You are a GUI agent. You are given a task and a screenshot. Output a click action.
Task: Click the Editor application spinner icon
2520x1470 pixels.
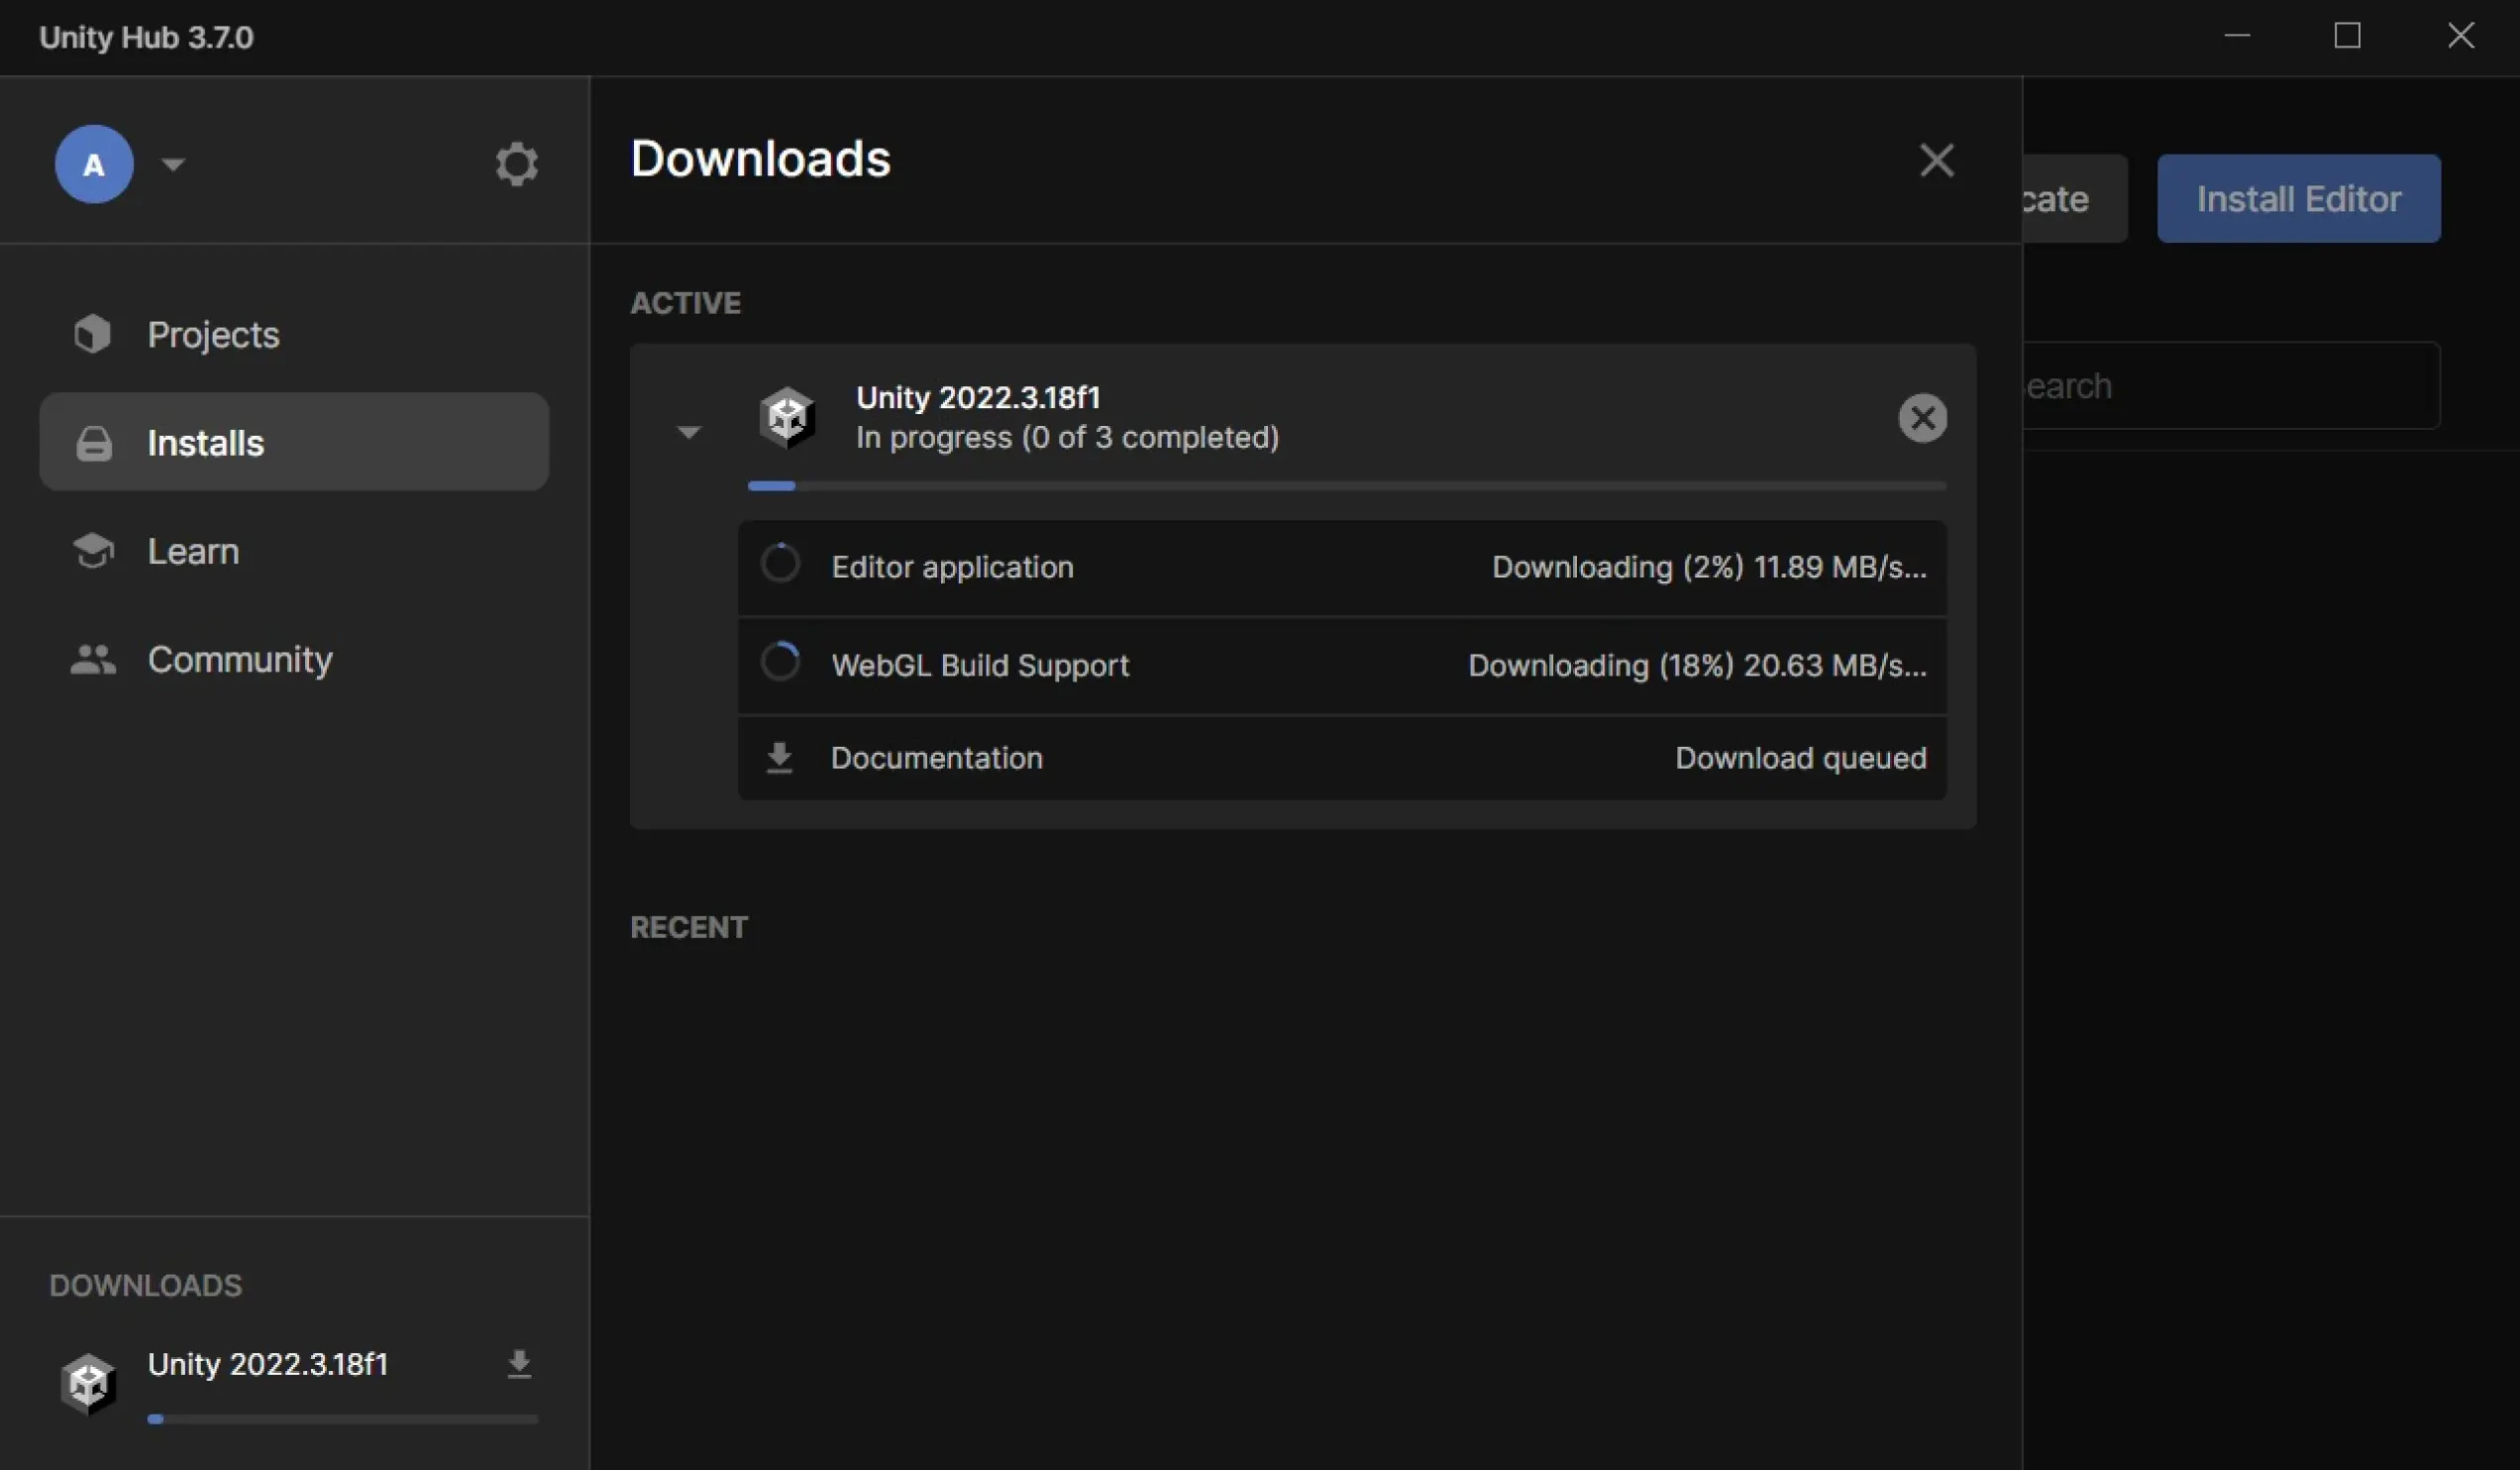780,564
